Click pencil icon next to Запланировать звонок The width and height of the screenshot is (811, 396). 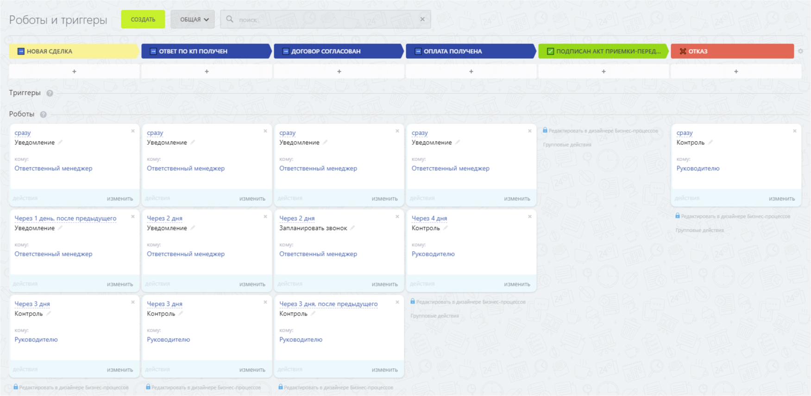353,228
